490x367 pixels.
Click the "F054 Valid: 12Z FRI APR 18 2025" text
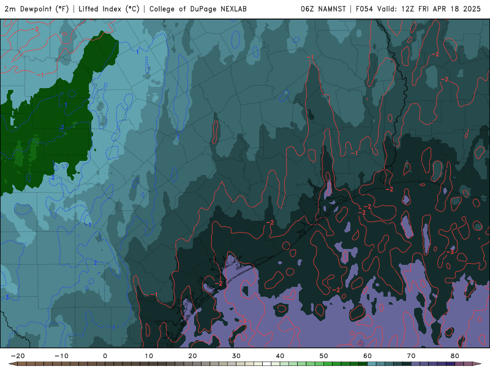[x=418, y=9]
